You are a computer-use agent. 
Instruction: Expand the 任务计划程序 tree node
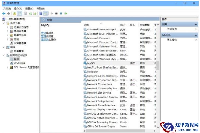pyautogui.click(x=8, y=27)
